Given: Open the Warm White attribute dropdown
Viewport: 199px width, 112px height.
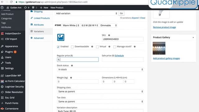Looking at the screenshot, I should 71,26.
